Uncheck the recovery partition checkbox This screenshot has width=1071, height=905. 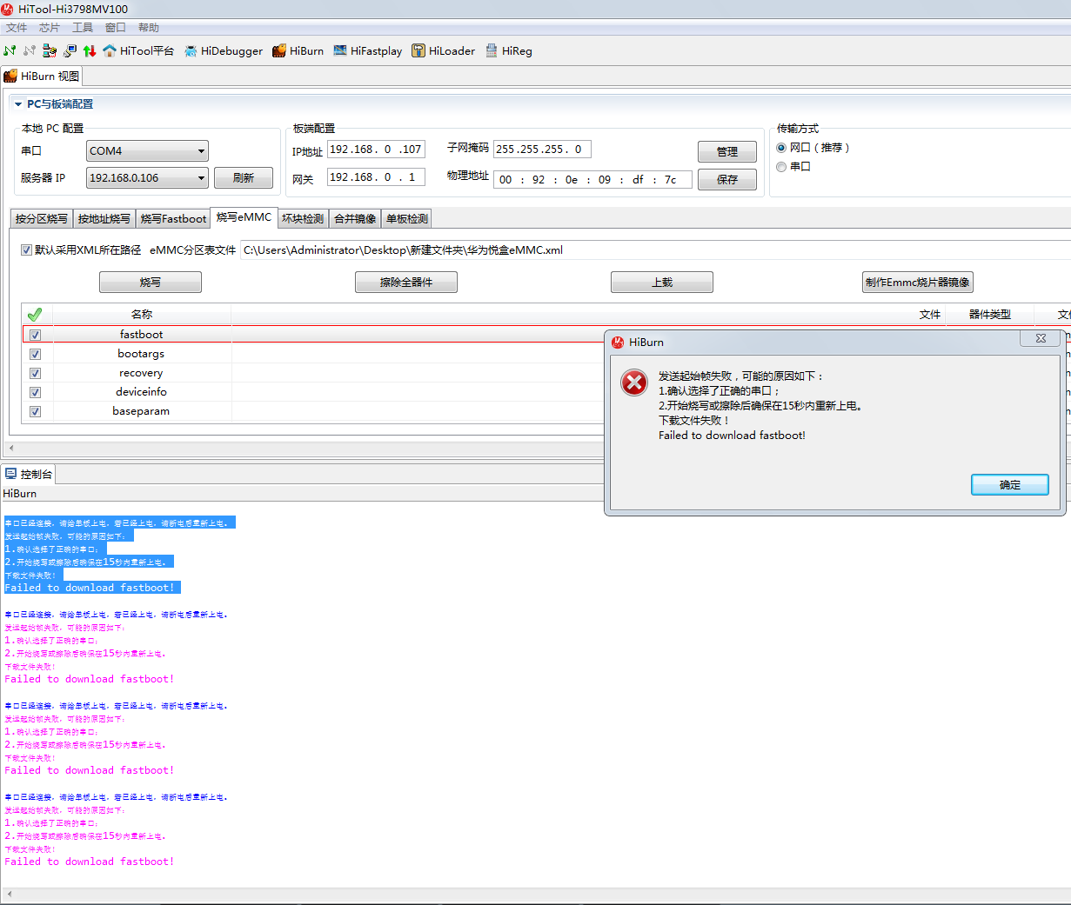tap(36, 373)
